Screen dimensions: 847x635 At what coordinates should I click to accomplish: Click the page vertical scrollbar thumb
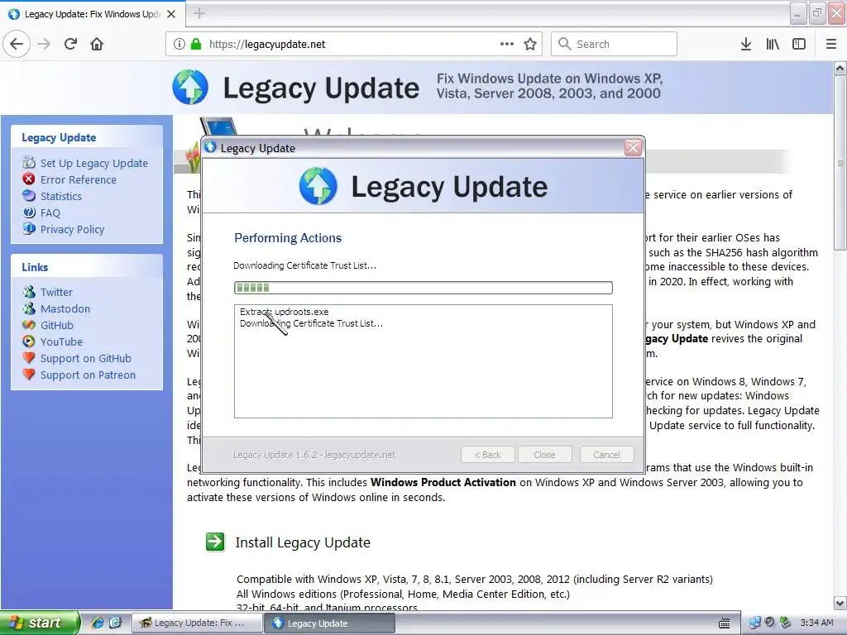tap(840, 163)
